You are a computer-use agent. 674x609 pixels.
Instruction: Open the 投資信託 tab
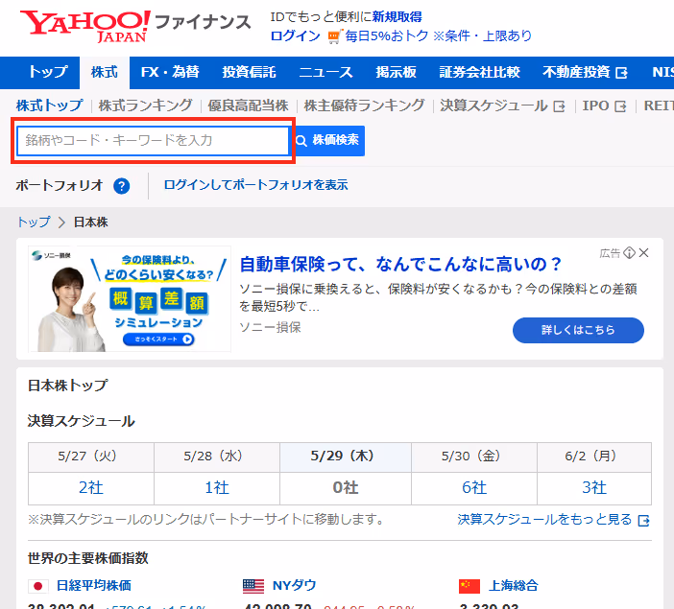(x=249, y=72)
